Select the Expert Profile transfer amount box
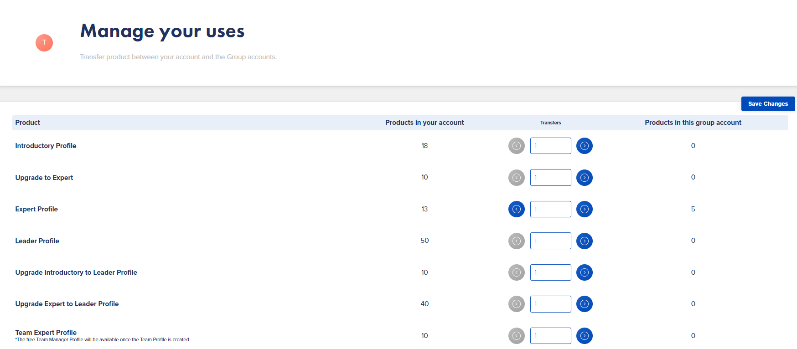Viewport: 797px width, 349px height. [x=551, y=209]
